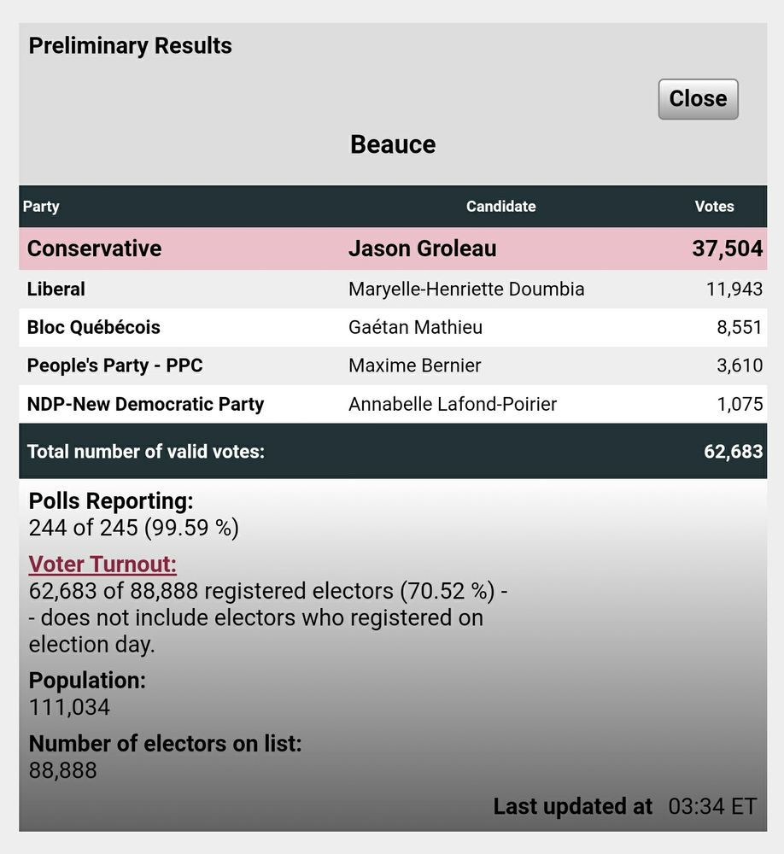Click the 37,504 vote count
Viewport: 784px width, 854px height.
coord(728,249)
